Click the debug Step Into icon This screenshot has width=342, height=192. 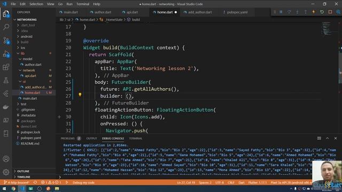[297, 12]
